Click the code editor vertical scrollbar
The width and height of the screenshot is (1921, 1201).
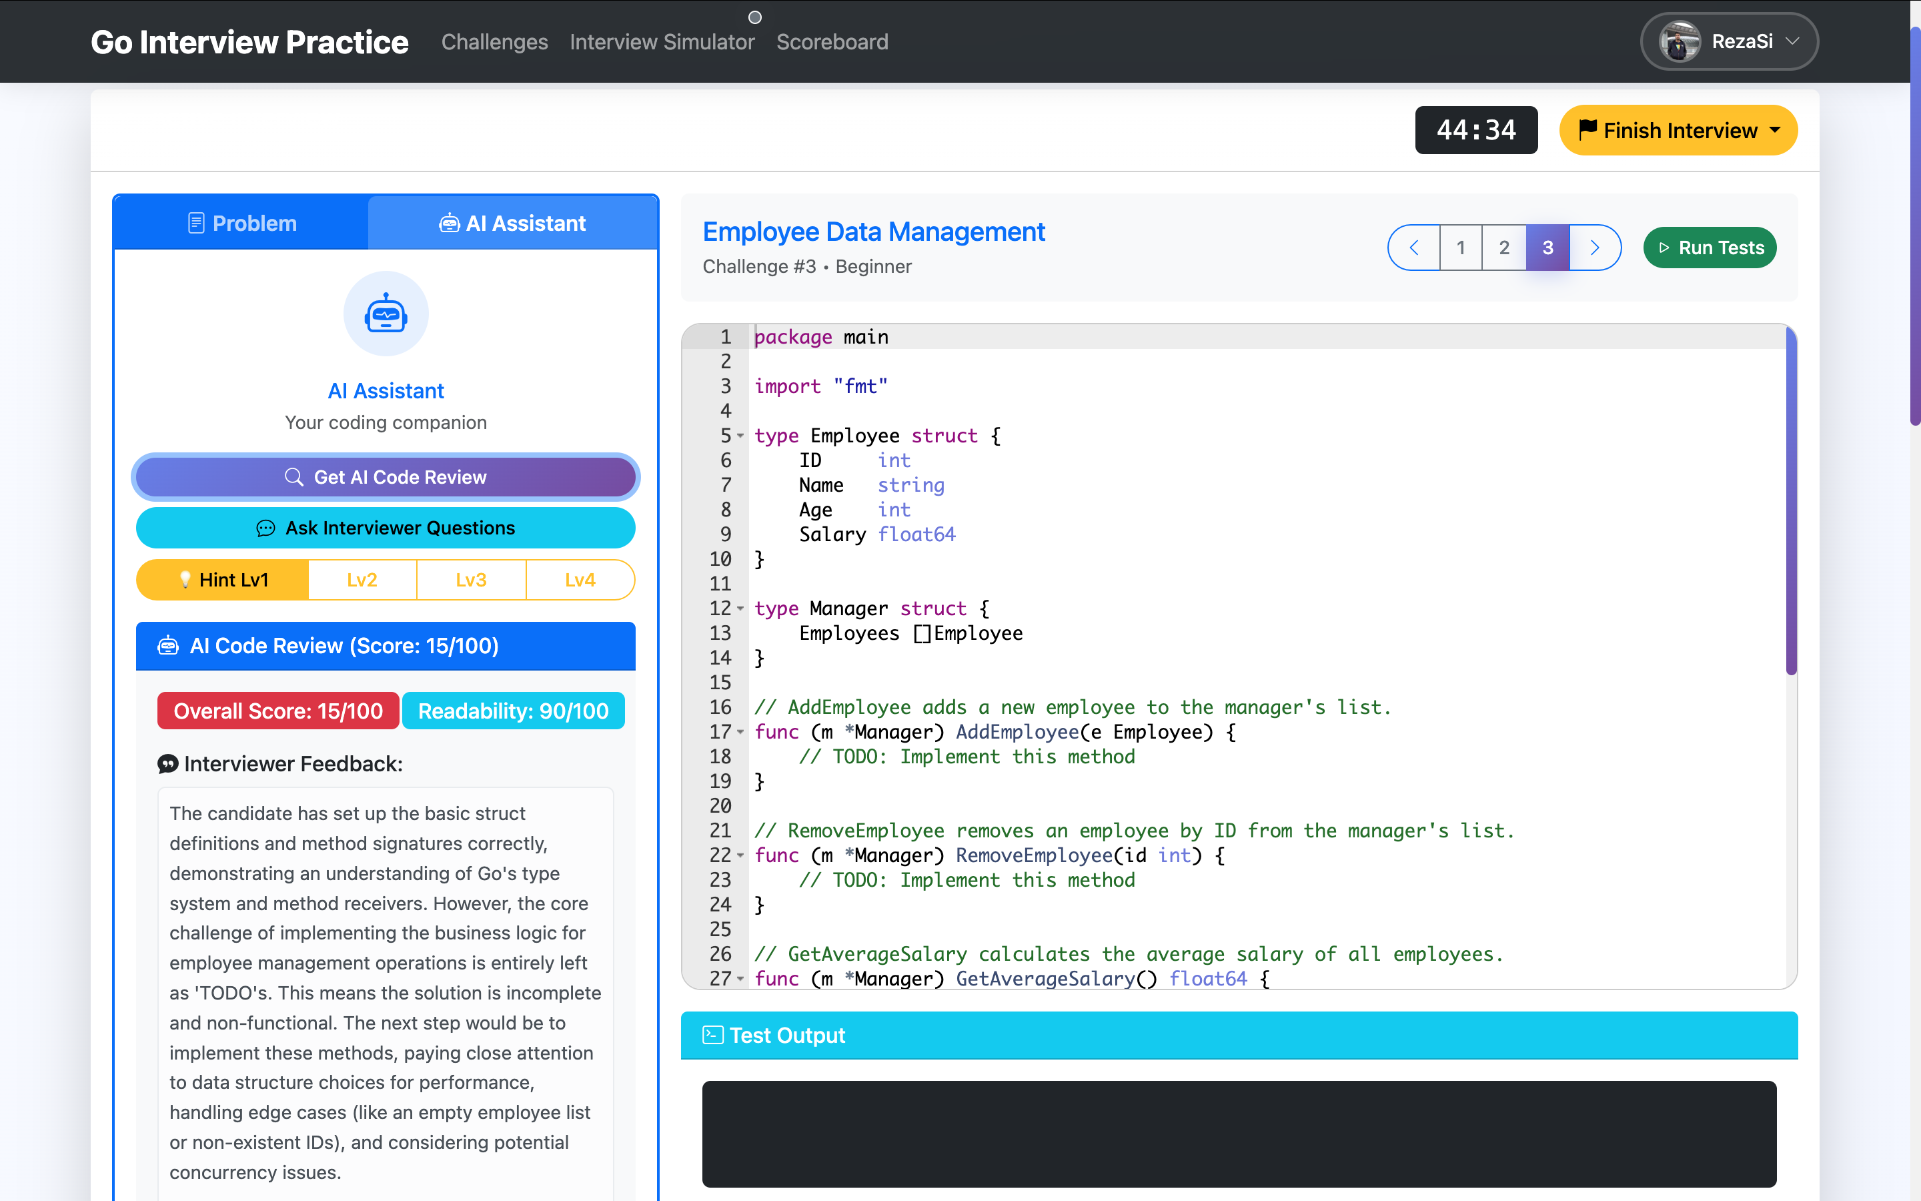point(1790,500)
